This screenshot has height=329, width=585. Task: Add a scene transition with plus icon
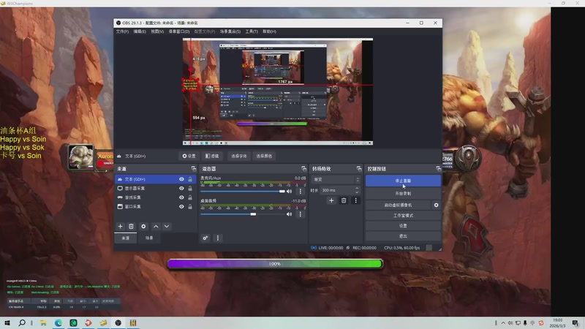click(331, 200)
